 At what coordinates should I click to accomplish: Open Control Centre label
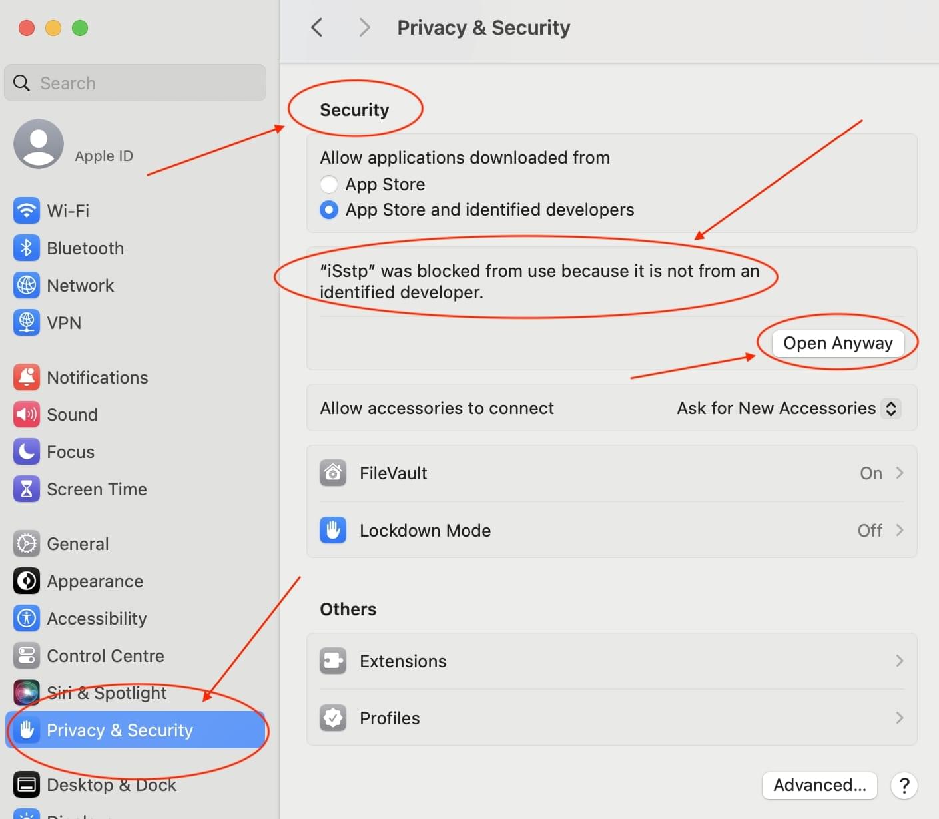tap(105, 656)
